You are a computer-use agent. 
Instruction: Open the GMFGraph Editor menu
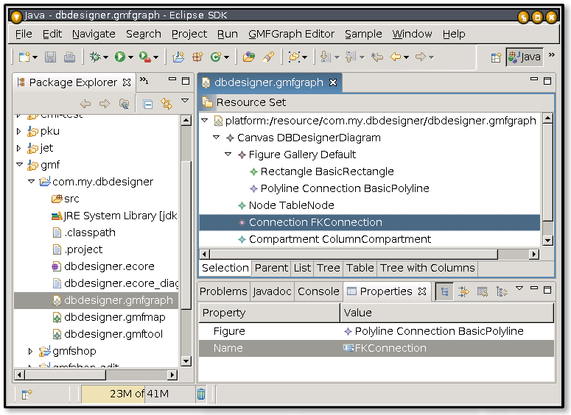tap(291, 34)
